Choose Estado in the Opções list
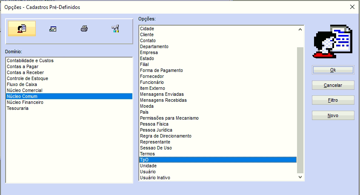 218,59
